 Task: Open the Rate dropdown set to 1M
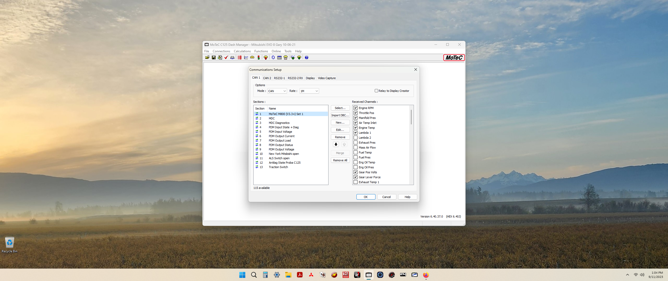[309, 91]
